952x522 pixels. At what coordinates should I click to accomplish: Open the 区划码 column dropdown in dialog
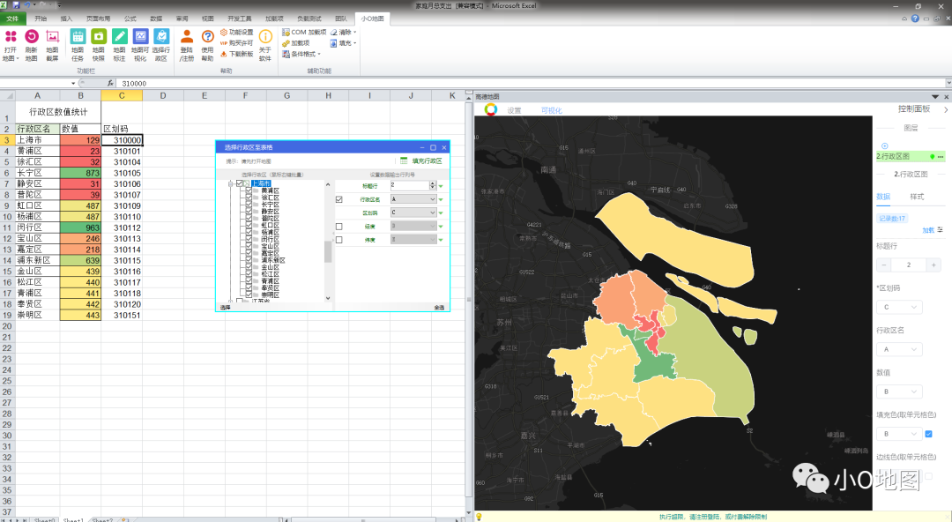tap(432, 213)
